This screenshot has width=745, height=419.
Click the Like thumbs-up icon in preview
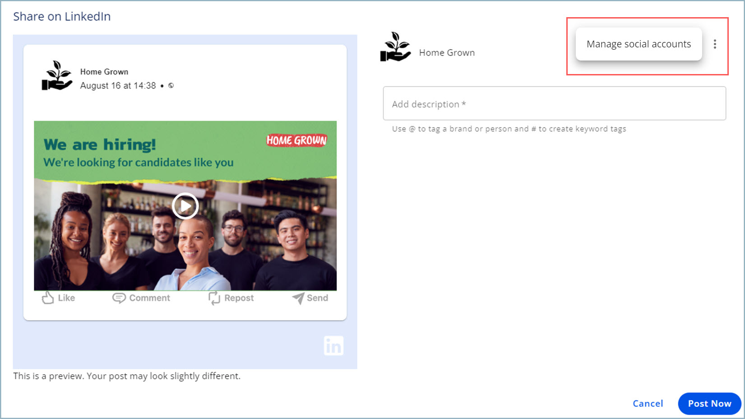(48, 298)
